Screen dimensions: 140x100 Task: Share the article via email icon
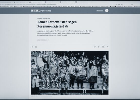(103, 47)
